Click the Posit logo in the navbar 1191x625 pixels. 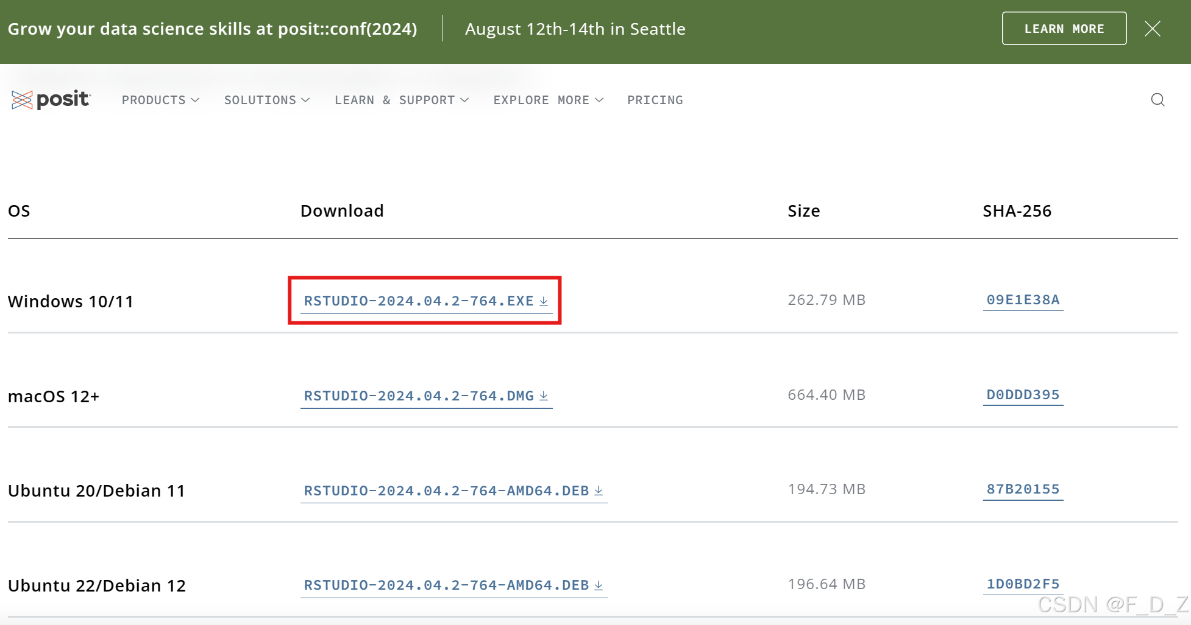(51, 100)
